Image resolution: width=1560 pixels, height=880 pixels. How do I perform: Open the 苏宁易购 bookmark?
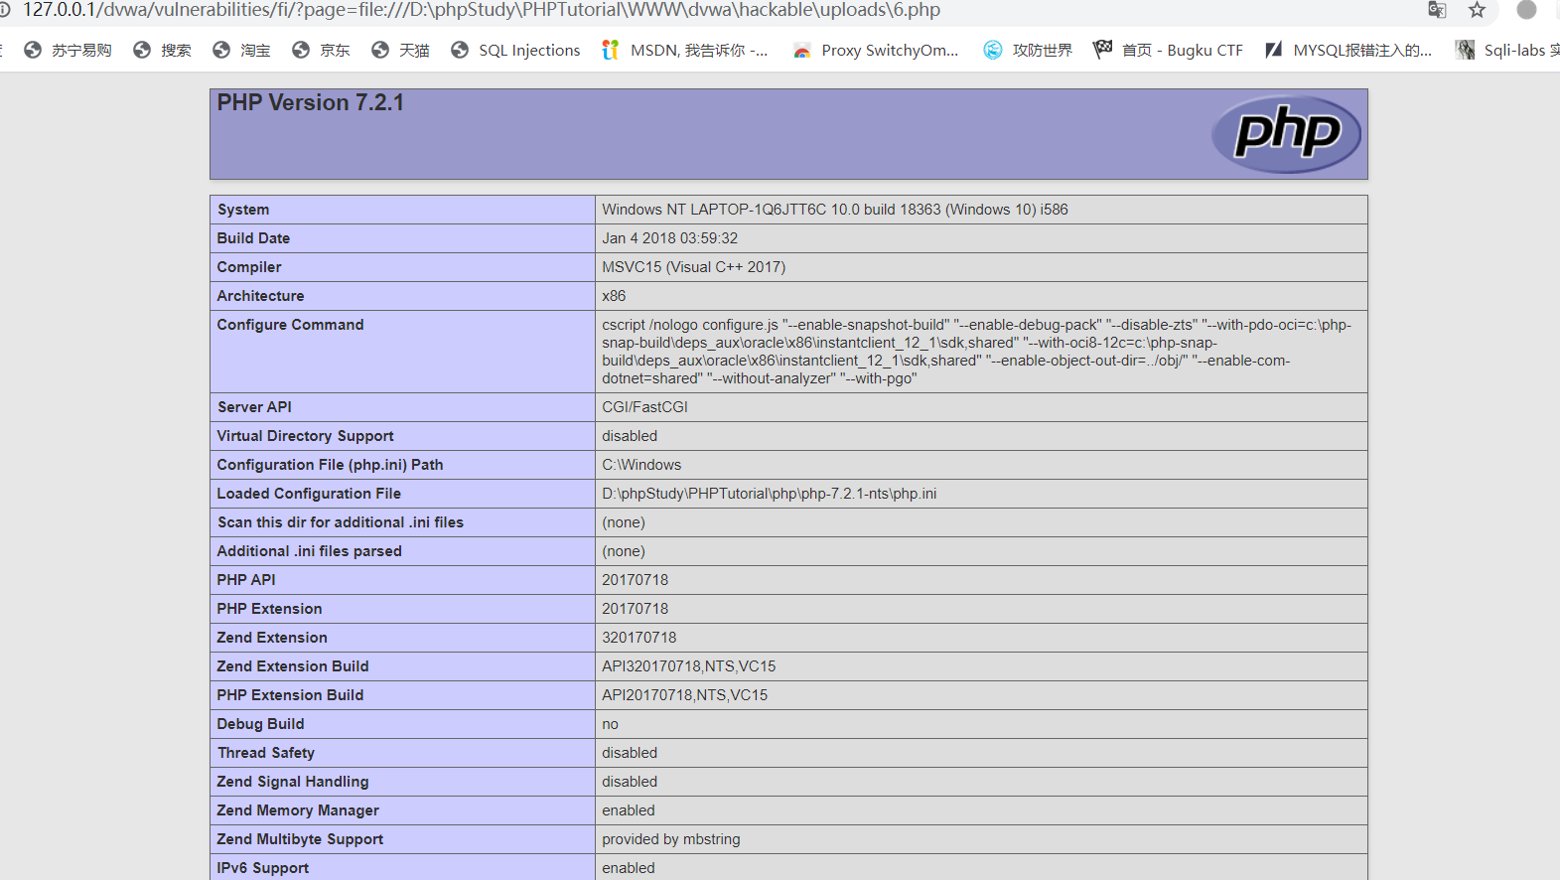[68, 51]
